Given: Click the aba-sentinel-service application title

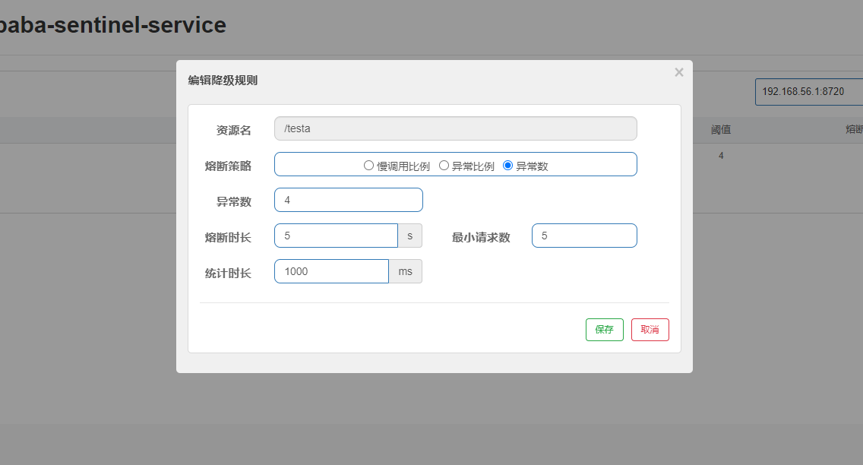Looking at the screenshot, I should [x=112, y=24].
